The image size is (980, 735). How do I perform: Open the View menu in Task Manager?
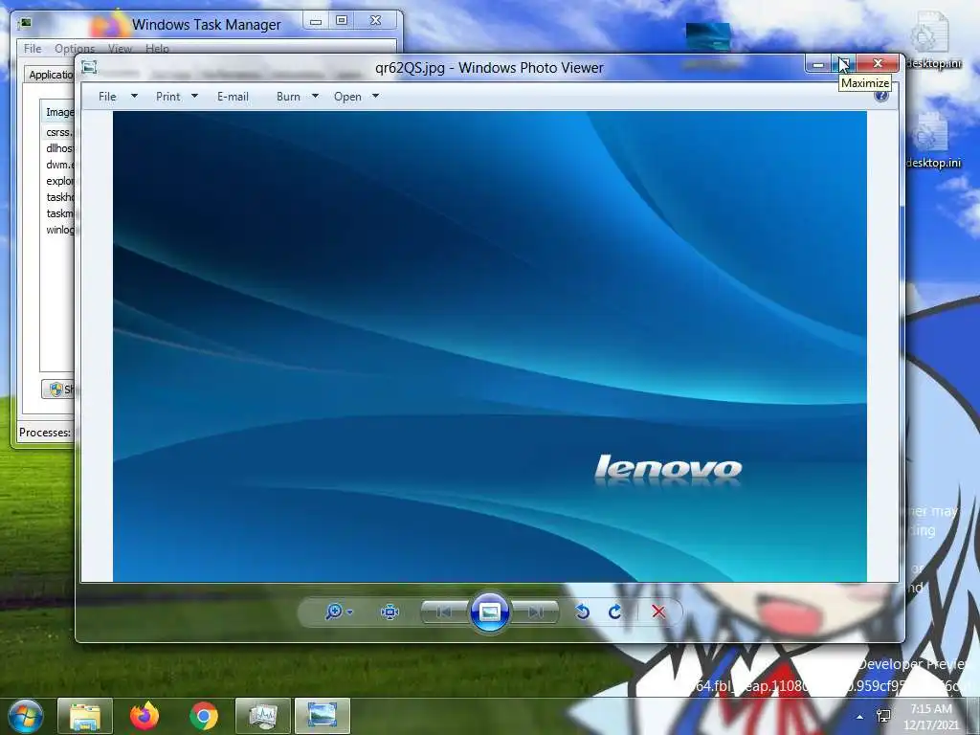tap(120, 49)
